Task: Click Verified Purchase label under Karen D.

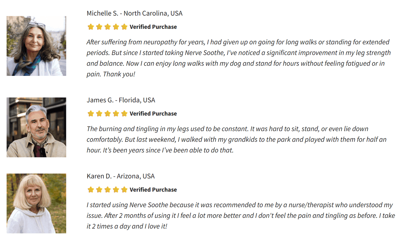Action: [x=153, y=190]
